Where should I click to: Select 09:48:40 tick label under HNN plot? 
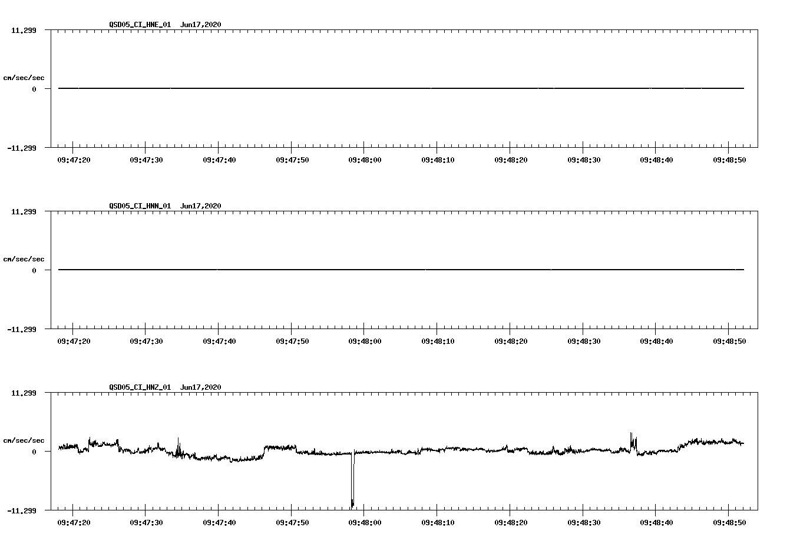(x=656, y=341)
